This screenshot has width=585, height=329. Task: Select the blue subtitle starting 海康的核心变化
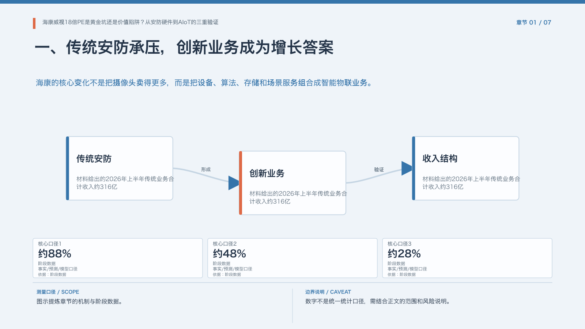click(204, 83)
